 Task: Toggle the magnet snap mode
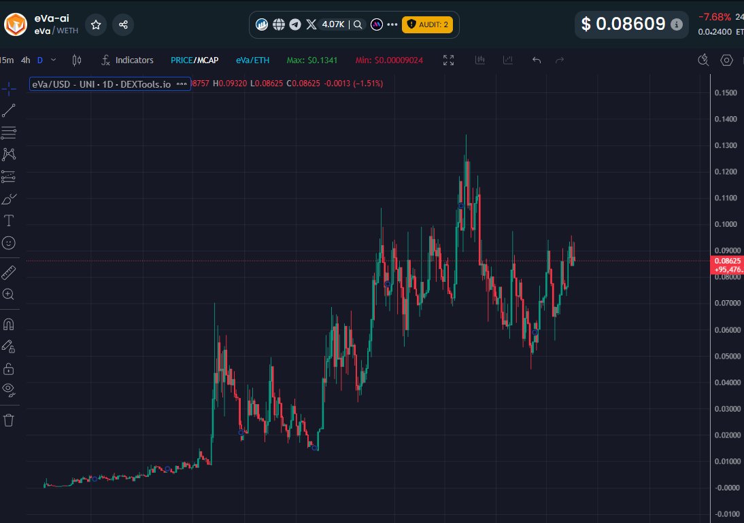point(9,324)
